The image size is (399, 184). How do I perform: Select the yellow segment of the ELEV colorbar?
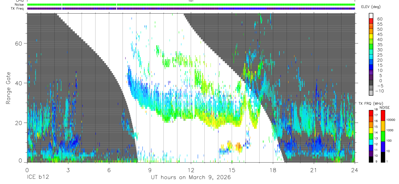tap(371, 36)
